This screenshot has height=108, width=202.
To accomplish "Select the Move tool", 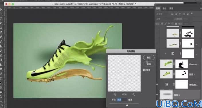I will pyautogui.click(x=1, y=9).
